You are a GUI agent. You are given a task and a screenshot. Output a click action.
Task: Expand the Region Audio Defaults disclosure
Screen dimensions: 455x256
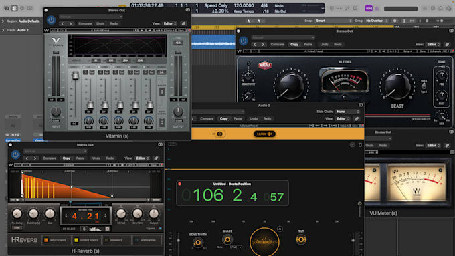pyautogui.click(x=3, y=21)
